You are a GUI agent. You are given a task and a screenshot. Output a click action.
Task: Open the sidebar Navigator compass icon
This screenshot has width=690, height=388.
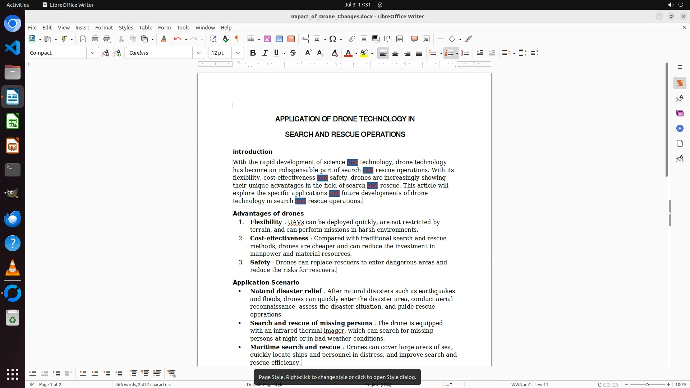(x=680, y=129)
